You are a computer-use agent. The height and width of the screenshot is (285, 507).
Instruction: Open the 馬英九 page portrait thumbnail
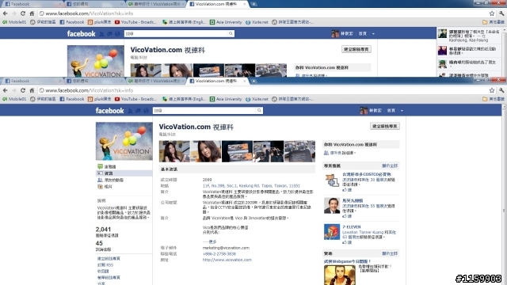tap(332, 206)
